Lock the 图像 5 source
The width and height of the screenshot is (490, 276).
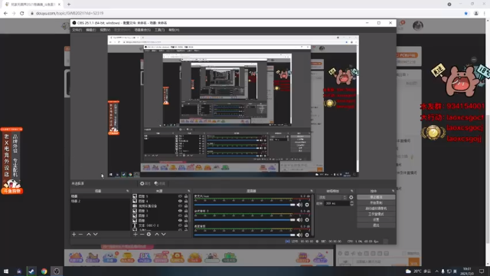click(x=186, y=196)
